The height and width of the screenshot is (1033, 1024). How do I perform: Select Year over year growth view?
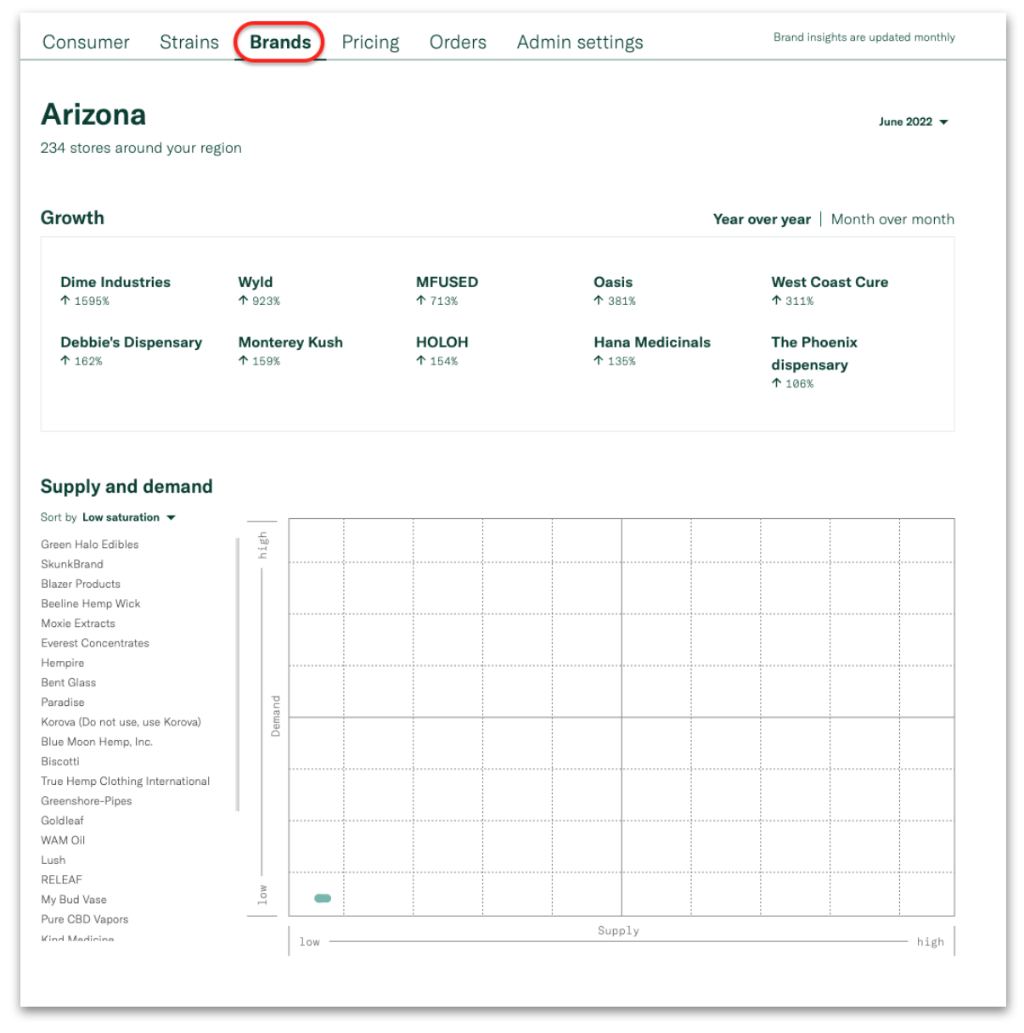coord(762,219)
